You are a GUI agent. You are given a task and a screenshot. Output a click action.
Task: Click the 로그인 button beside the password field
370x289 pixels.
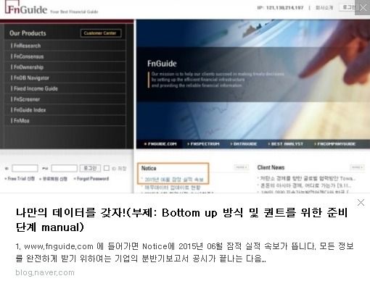click(90, 168)
